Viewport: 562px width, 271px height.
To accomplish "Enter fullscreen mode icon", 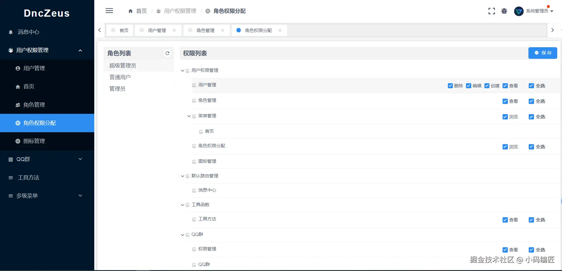I will (x=492, y=11).
